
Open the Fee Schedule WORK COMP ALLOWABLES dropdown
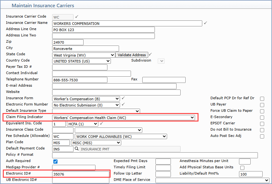(x=121, y=137)
